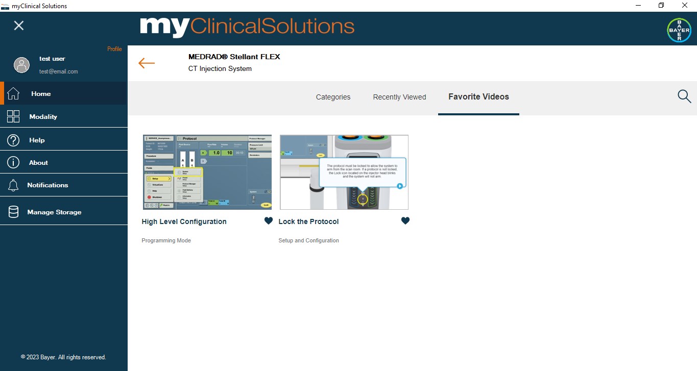The width and height of the screenshot is (697, 371).
Task: Click the CT Injection System subtitle
Action: [220, 68]
